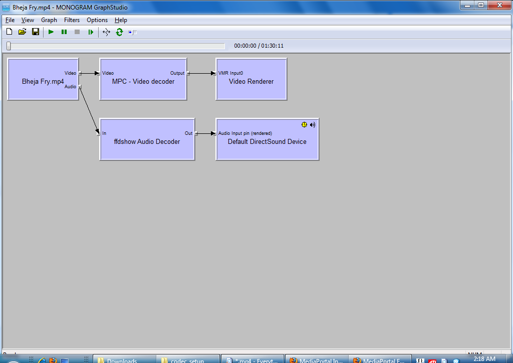Image resolution: width=513 pixels, height=363 pixels.
Task: Open the Options menu
Action: pyautogui.click(x=97, y=20)
